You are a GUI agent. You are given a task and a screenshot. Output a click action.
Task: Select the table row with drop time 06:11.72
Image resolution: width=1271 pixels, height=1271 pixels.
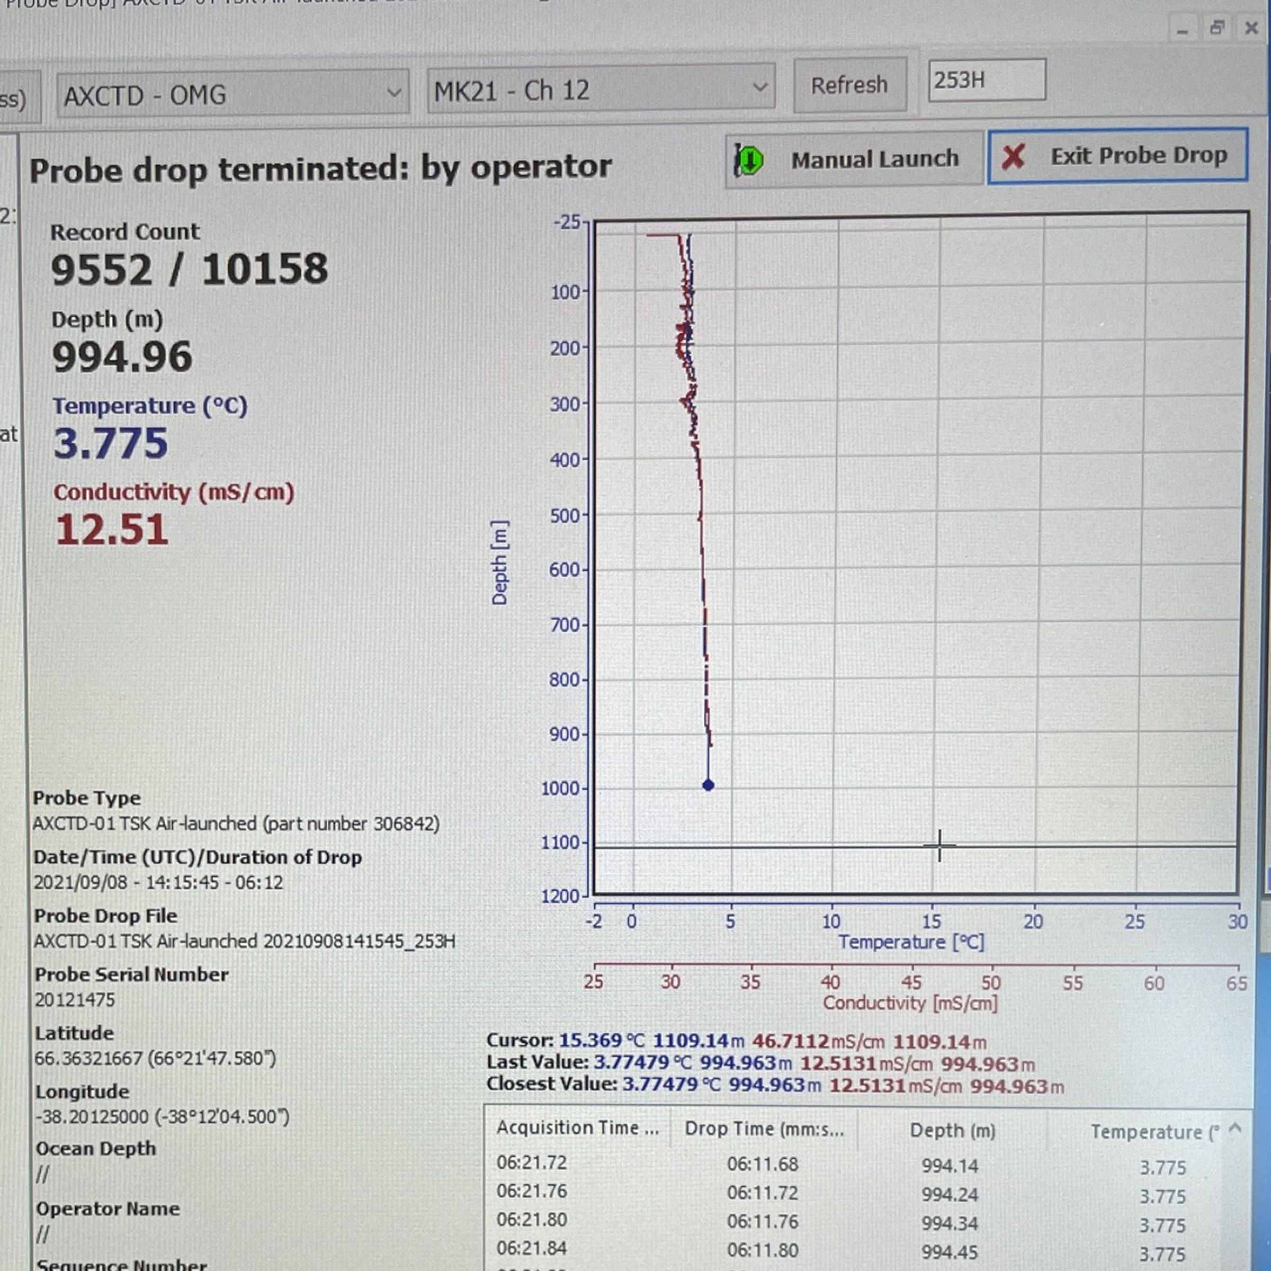point(763,1193)
